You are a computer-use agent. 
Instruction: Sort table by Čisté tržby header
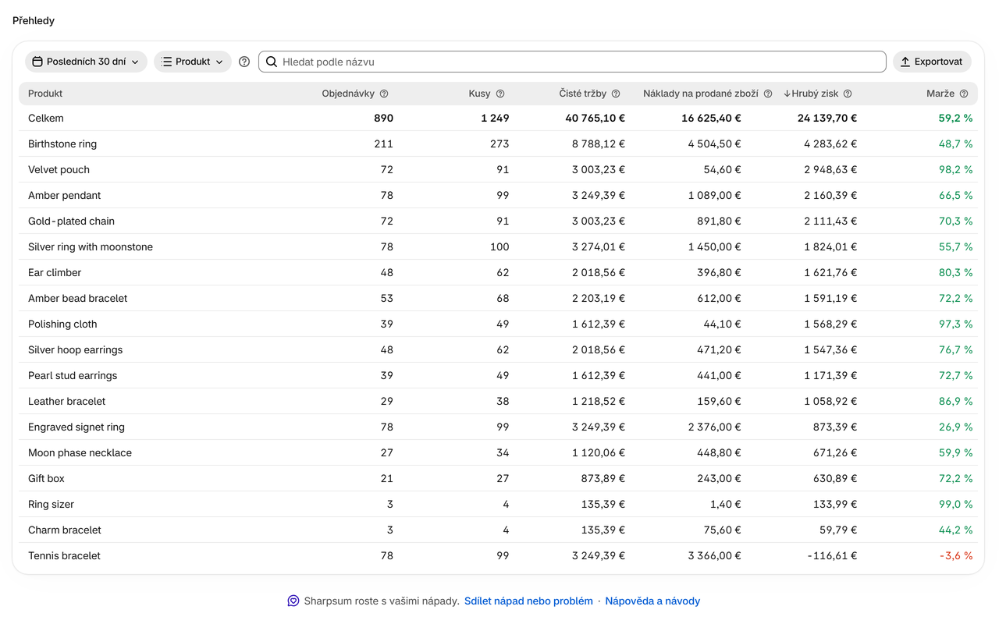(582, 94)
